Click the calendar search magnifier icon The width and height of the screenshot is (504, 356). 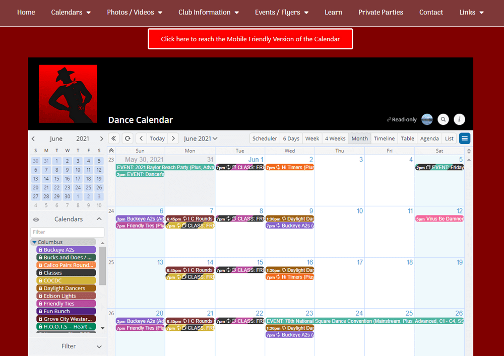pyautogui.click(x=443, y=119)
